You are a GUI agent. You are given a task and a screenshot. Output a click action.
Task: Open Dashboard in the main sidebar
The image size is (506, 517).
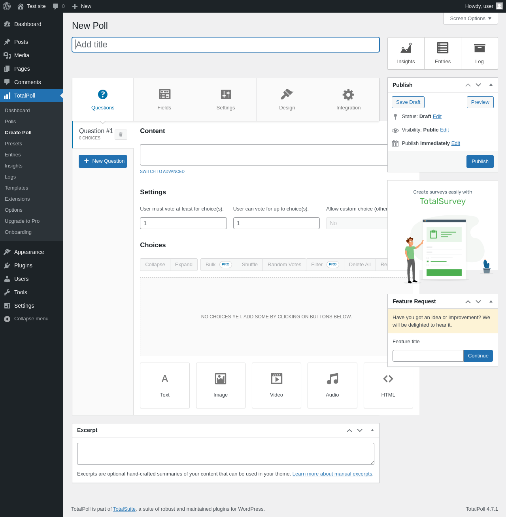click(32, 24)
